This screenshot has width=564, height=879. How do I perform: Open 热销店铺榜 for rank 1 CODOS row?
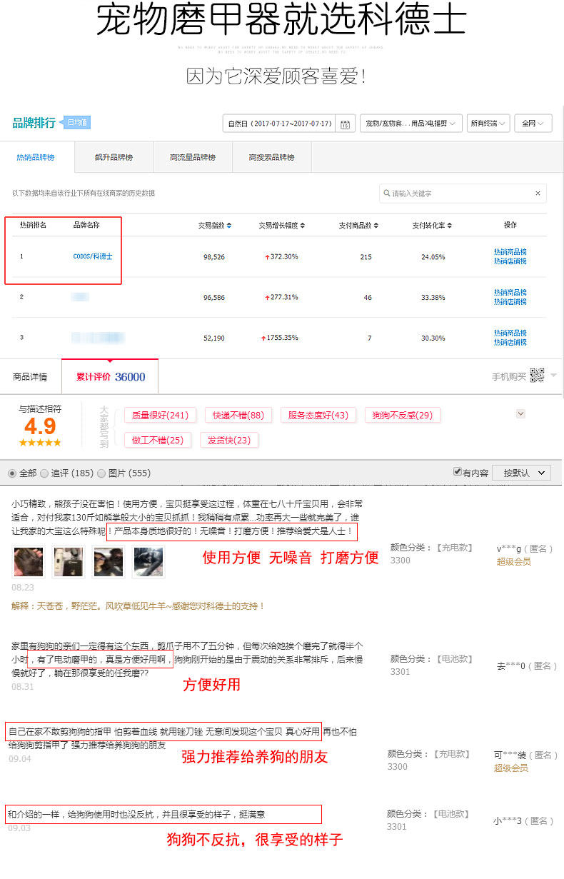pyautogui.click(x=510, y=261)
